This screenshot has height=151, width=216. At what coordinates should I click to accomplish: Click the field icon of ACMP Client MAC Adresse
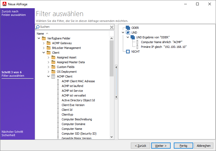tap(58, 81)
